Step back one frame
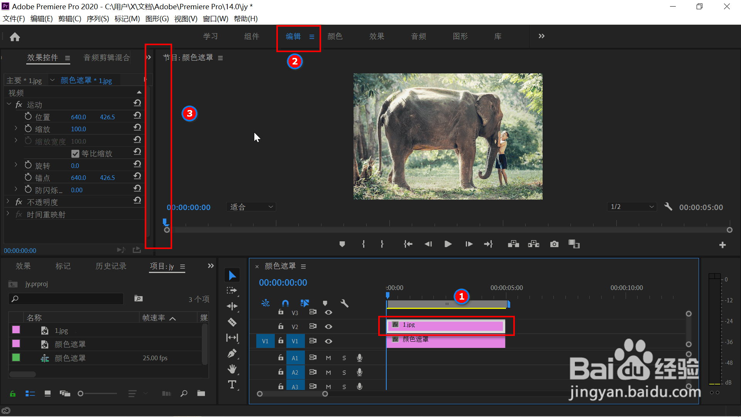741x417 pixels. tap(428, 244)
